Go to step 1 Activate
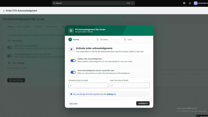 click(74, 39)
